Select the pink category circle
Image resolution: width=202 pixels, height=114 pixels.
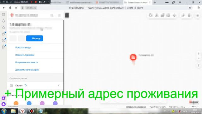pos(42,103)
